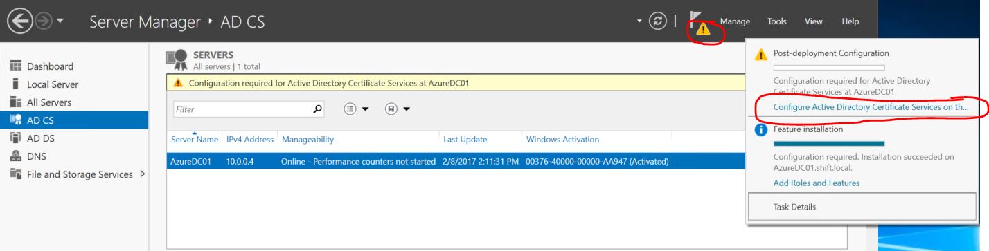The width and height of the screenshot is (989, 251).
Task: Click the Add Roles and Features link
Action: pos(816,183)
